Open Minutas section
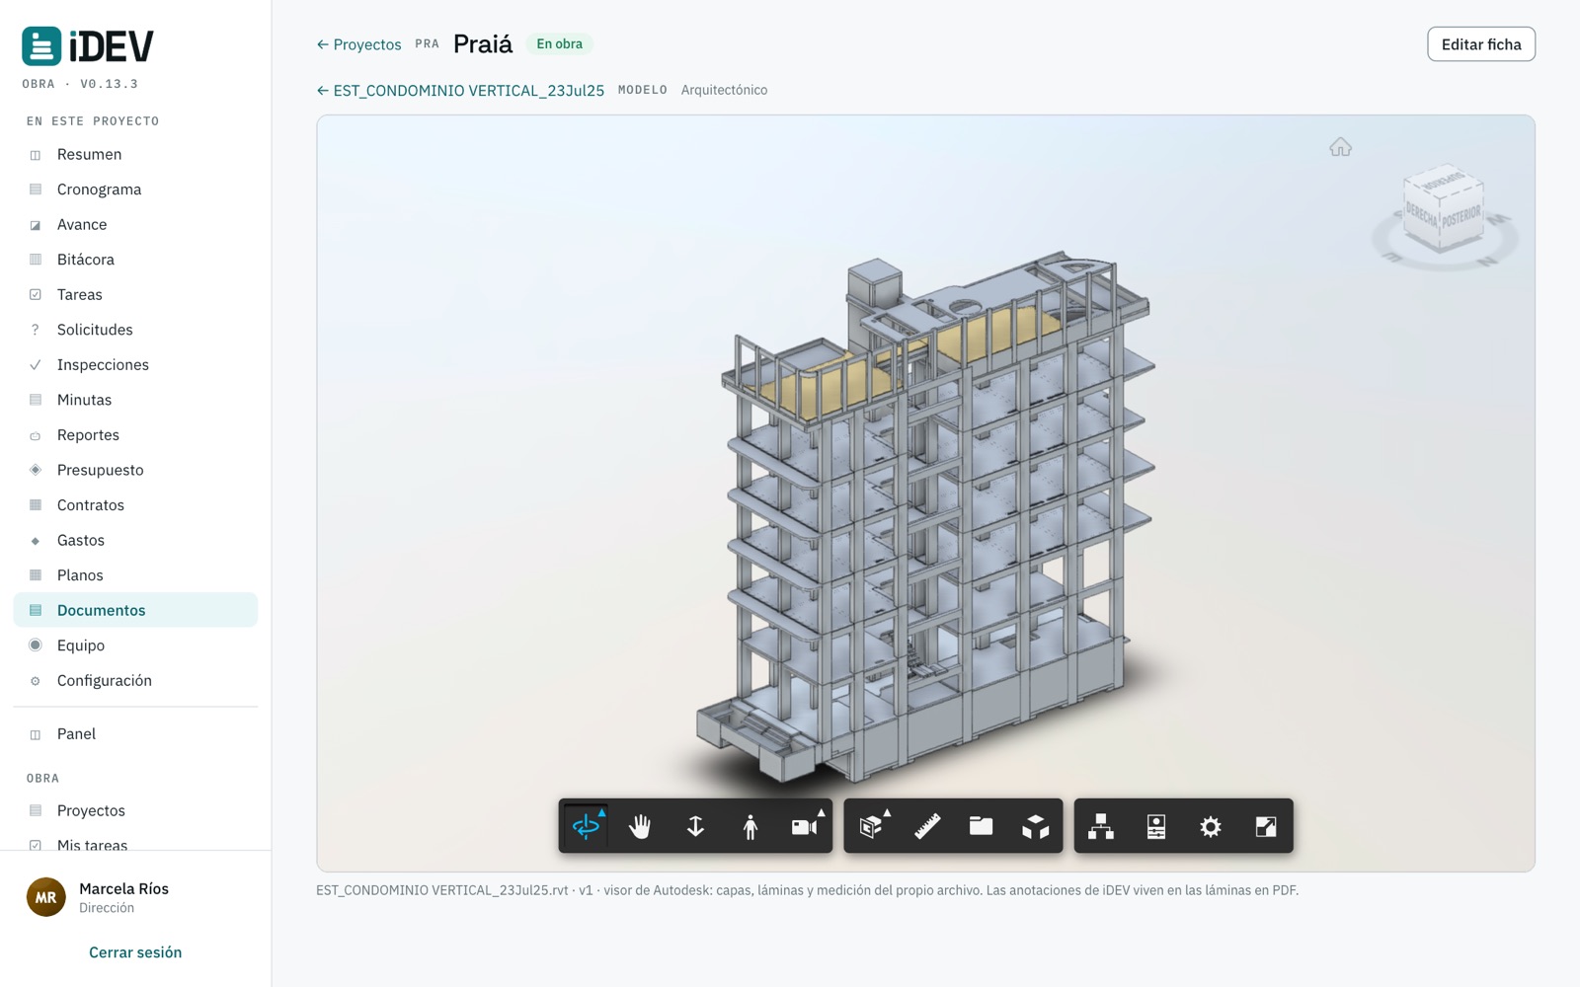1580x987 pixels. 135,400
